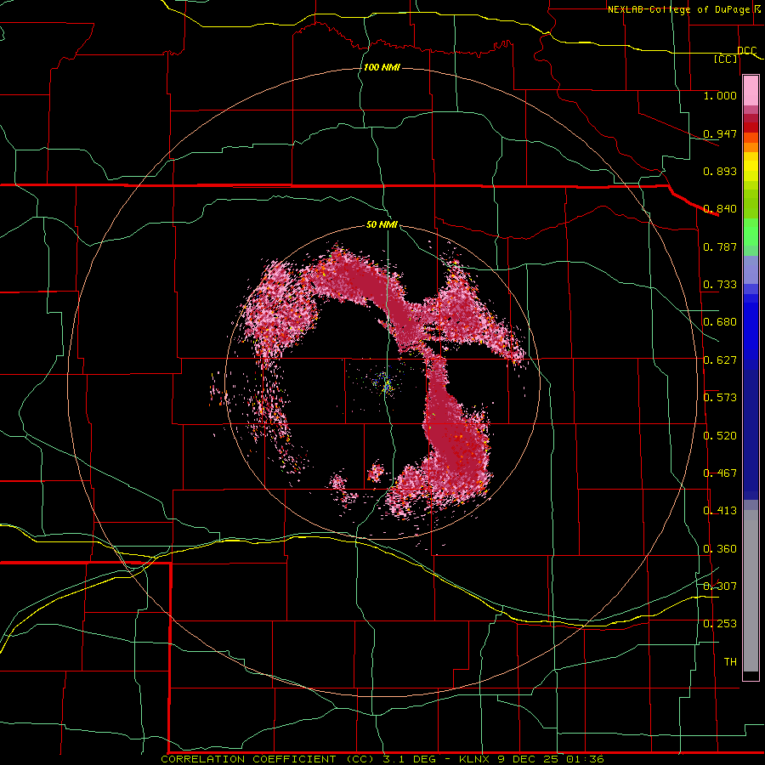Screen dimensions: 765x765
Task: Click the 0.520 scale value
Action: point(720,436)
